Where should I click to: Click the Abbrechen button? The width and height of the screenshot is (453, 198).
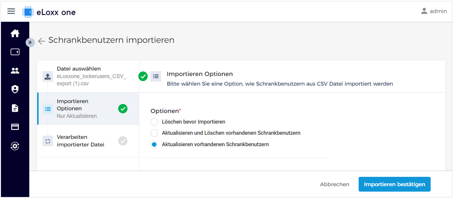pyautogui.click(x=335, y=184)
